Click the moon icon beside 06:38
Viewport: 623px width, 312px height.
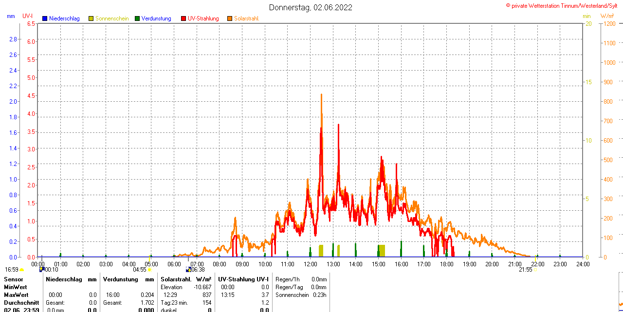(188, 269)
